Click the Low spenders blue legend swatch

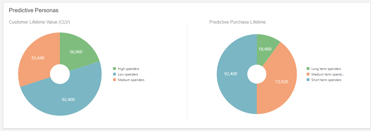coord(114,74)
